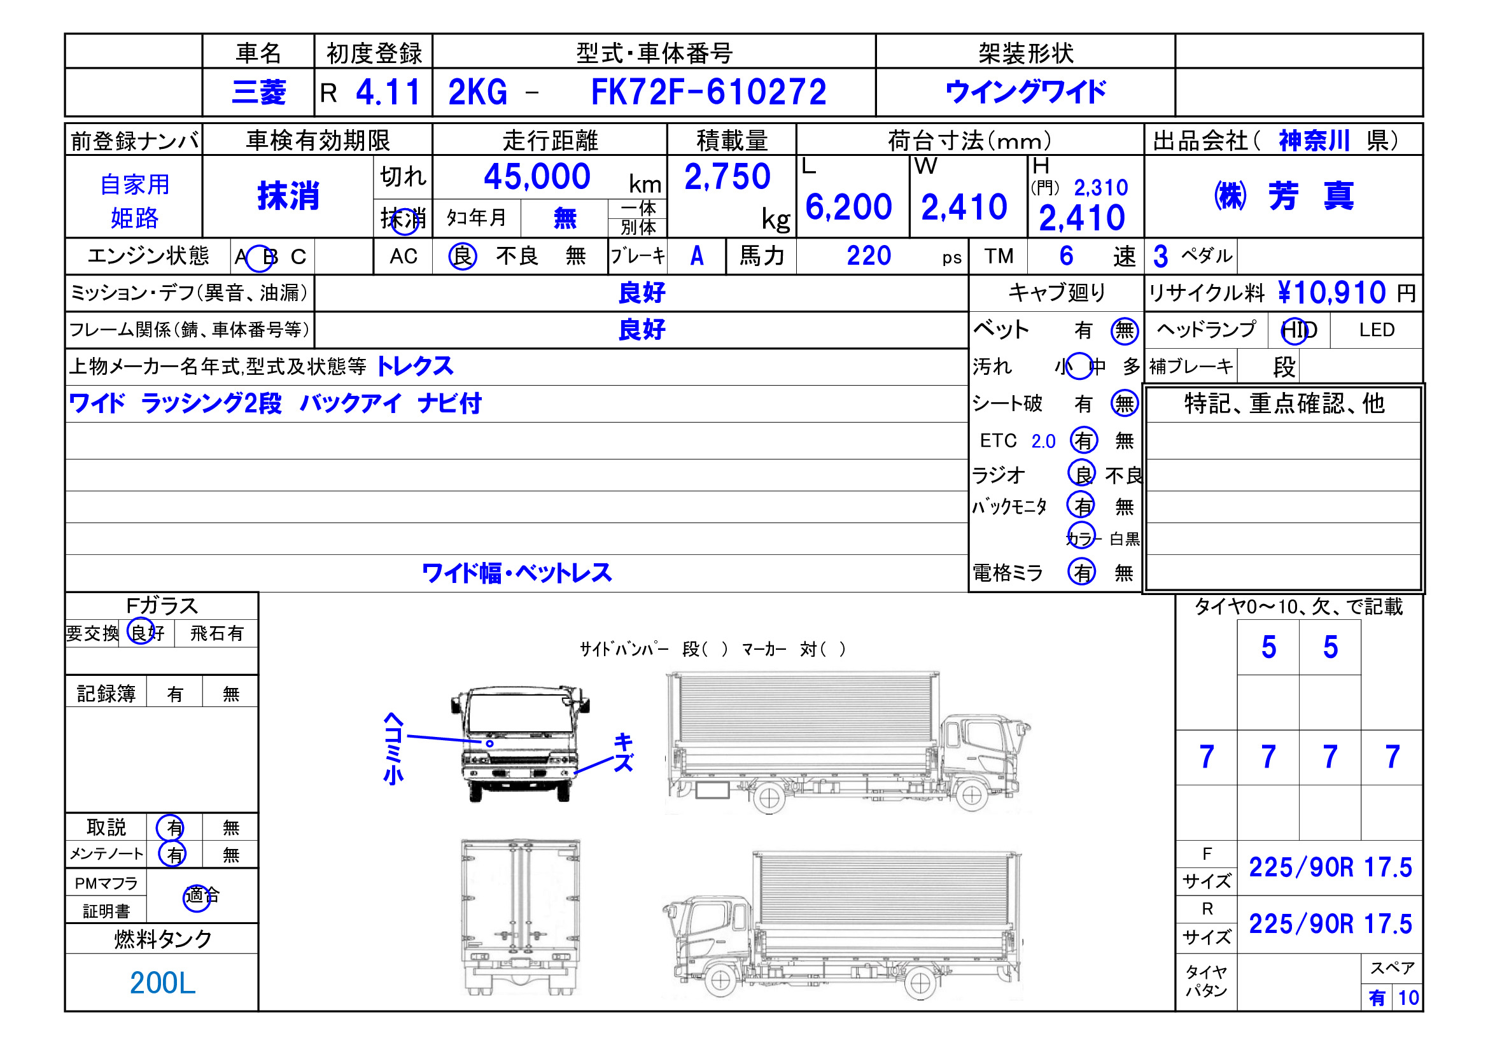1488x1052 pixels.
Task: Select brake grade "A" beside ブレーキ
Action: 697,256
